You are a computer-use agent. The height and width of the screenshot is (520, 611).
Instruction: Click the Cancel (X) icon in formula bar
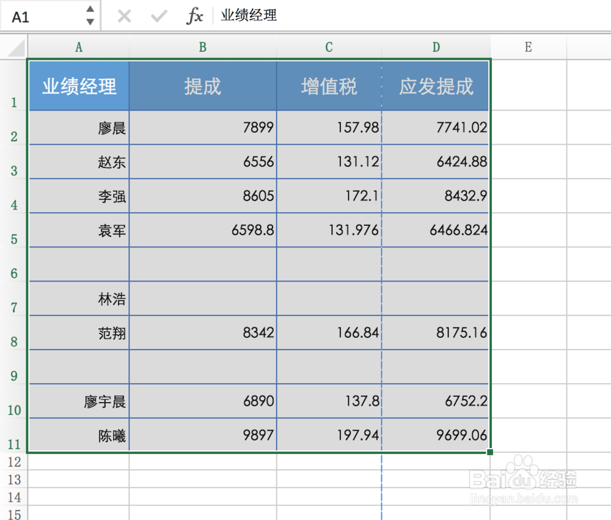[x=124, y=16]
